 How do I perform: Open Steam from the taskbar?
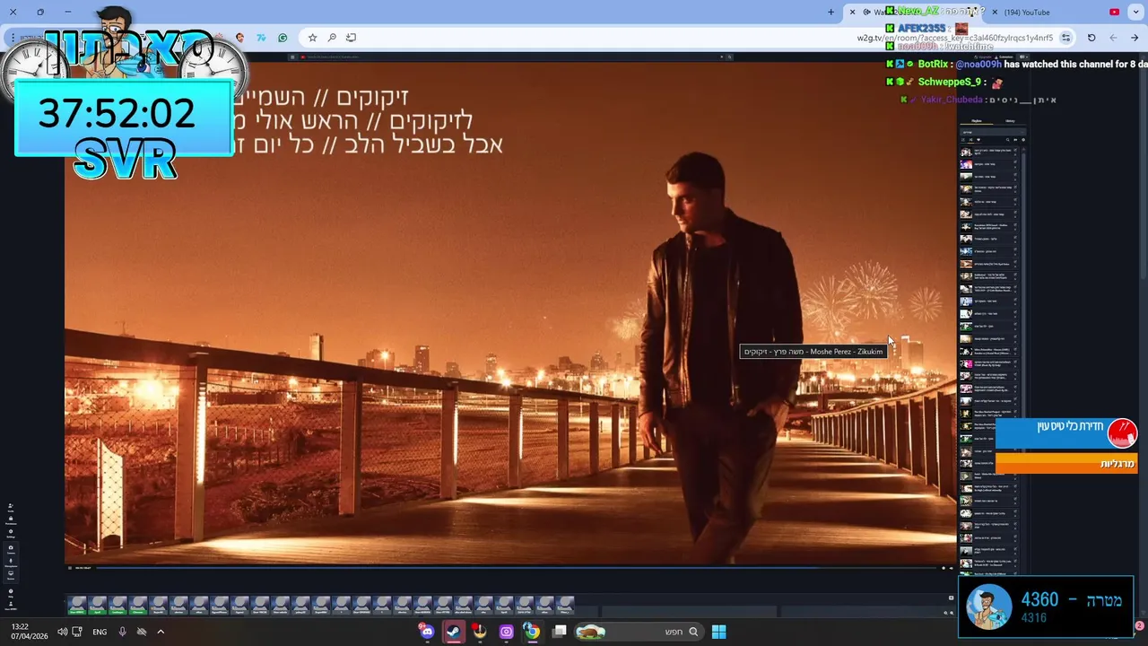point(454,632)
